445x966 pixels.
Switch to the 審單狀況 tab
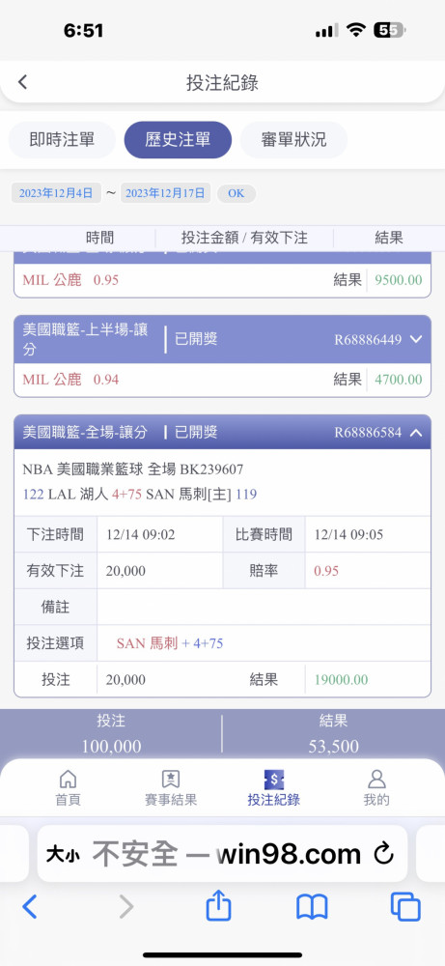[x=293, y=140]
